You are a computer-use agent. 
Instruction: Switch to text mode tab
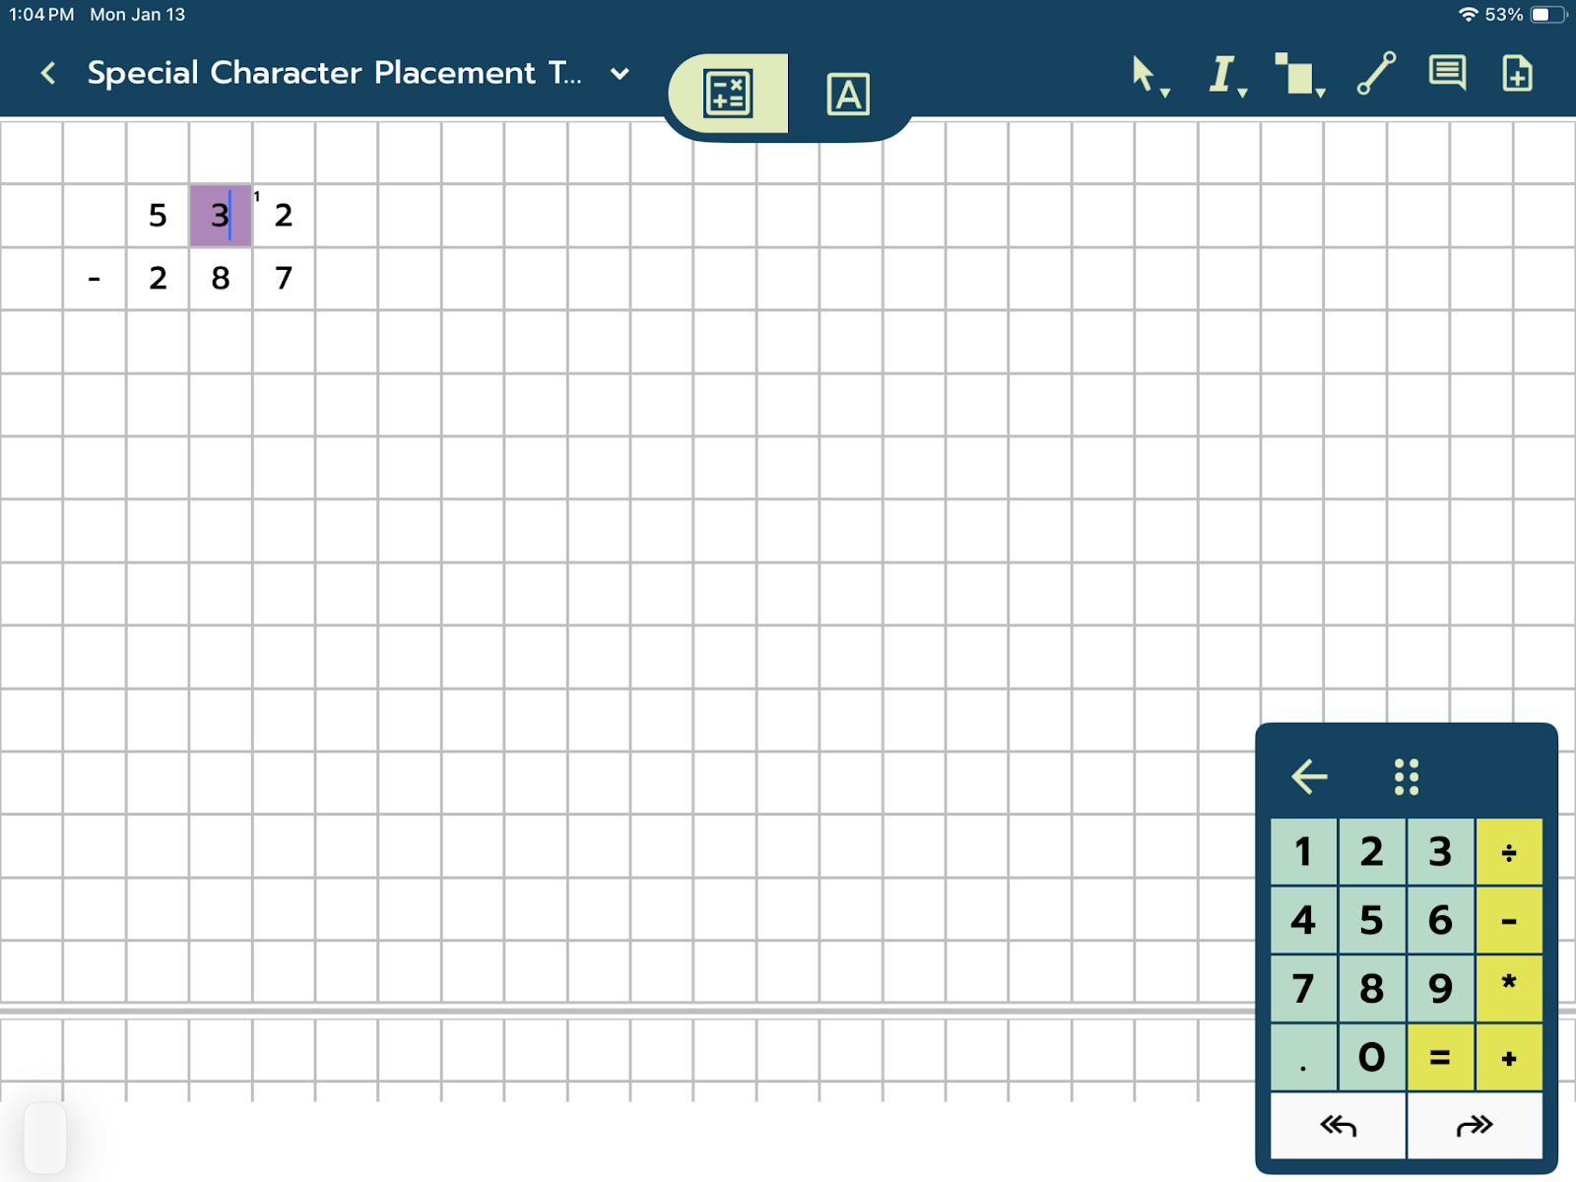[x=847, y=95]
